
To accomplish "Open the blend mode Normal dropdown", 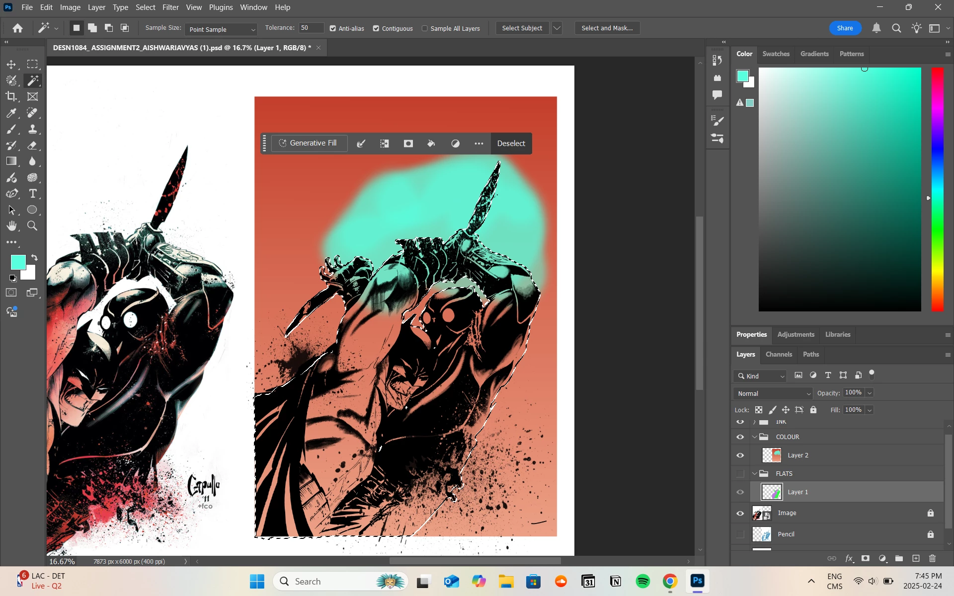I will click(x=773, y=393).
